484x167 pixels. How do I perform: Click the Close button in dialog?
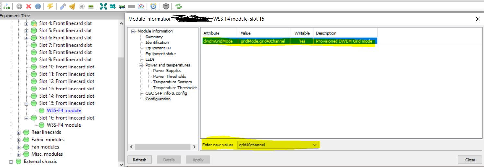470,160
